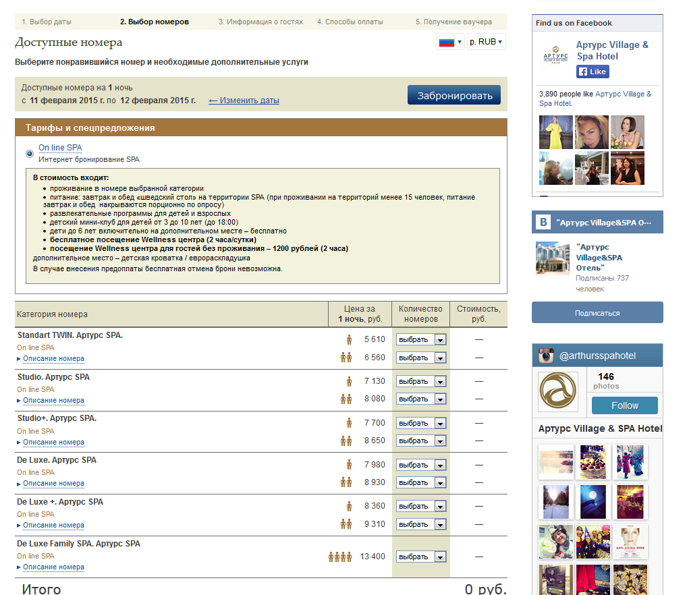Open the "Артурс Village&SPA Отель" VK group link

tap(599, 258)
